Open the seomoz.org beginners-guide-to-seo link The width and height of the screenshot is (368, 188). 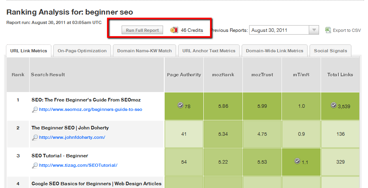90,109
